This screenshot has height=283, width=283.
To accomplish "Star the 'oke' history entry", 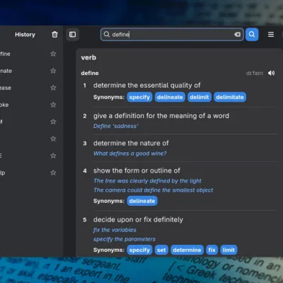I will (x=53, y=105).
